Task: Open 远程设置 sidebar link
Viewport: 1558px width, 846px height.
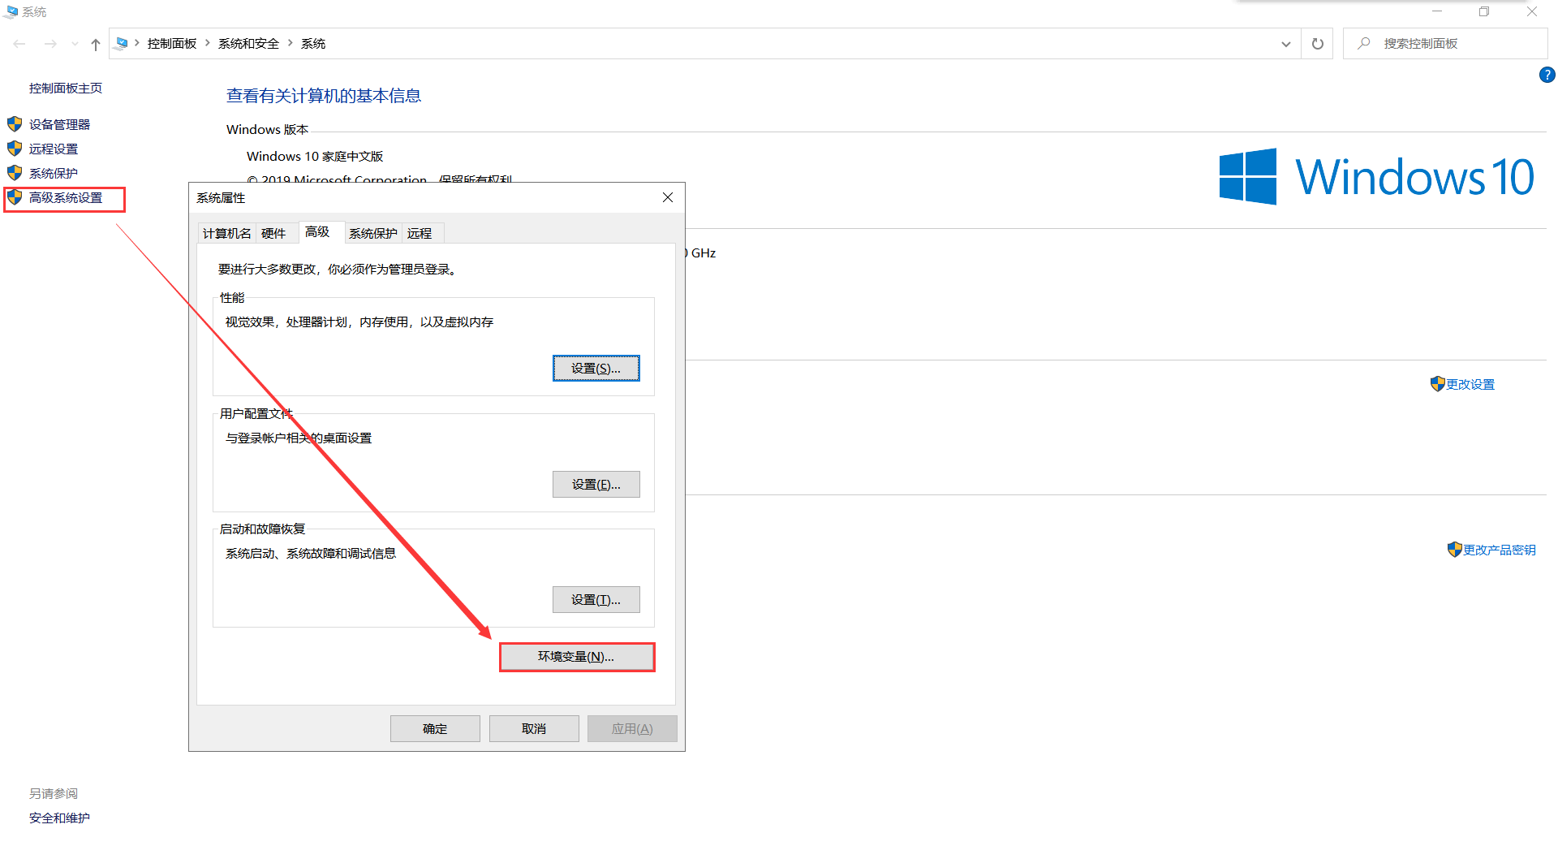Action: point(54,149)
